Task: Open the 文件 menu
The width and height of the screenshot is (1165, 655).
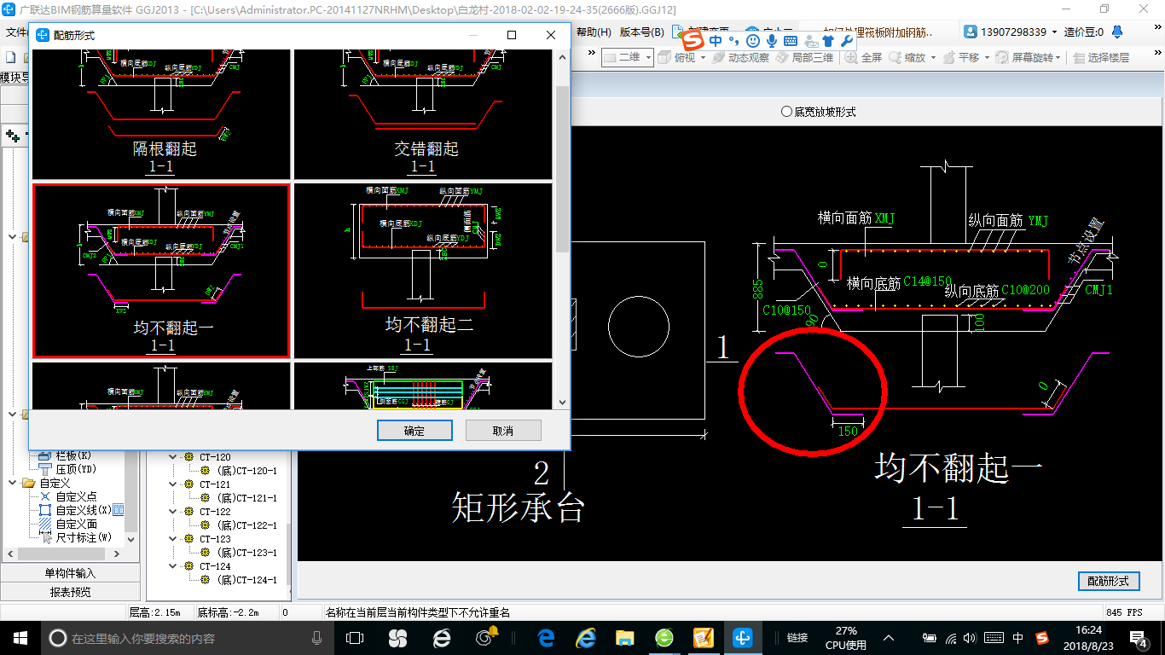Action: coord(15,32)
